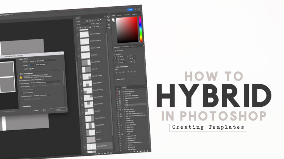Click Print Settings button in dialog
The height and width of the screenshot is (159, 284).
pyautogui.click(x=41, y=64)
